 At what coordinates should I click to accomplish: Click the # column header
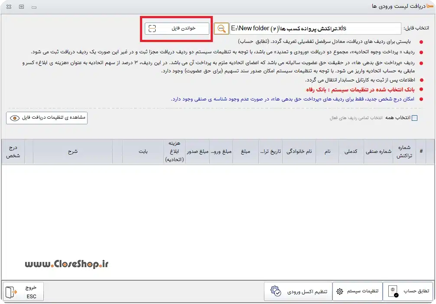pyautogui.click(x=421, y=152)
